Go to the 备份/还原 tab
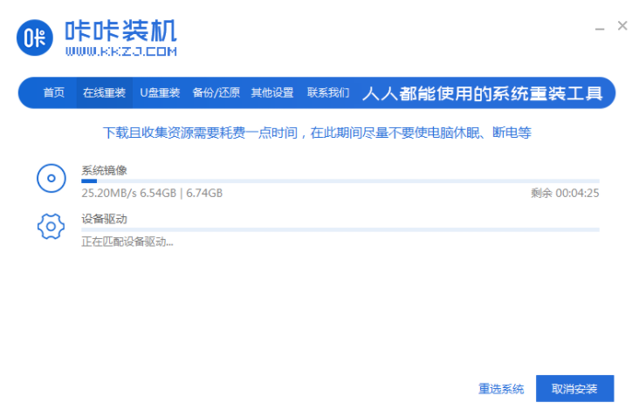The image size is (639, 409). [216, 92]
